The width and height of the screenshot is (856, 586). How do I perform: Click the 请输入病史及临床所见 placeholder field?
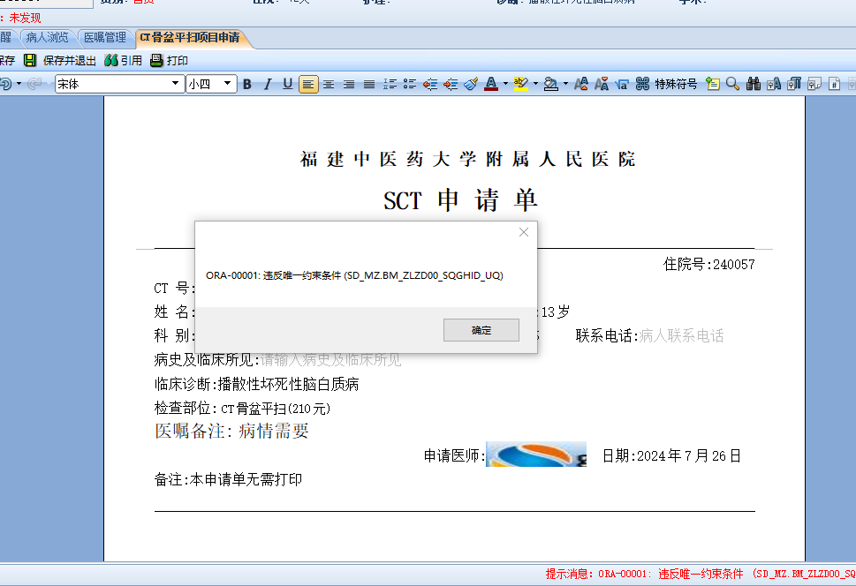pos(330,359)
